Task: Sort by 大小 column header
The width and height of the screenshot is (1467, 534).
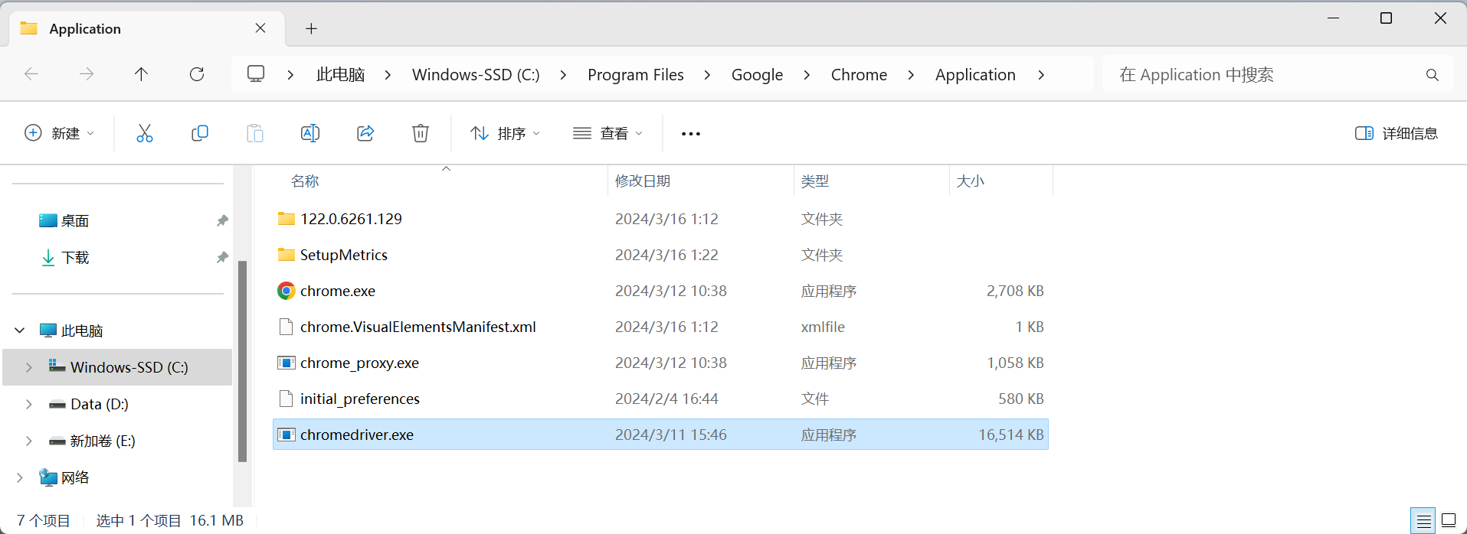Action: [971, 181]
